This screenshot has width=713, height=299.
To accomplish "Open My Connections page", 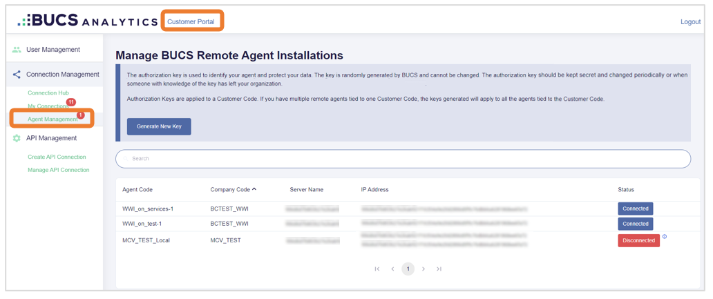I will [48, 106].
